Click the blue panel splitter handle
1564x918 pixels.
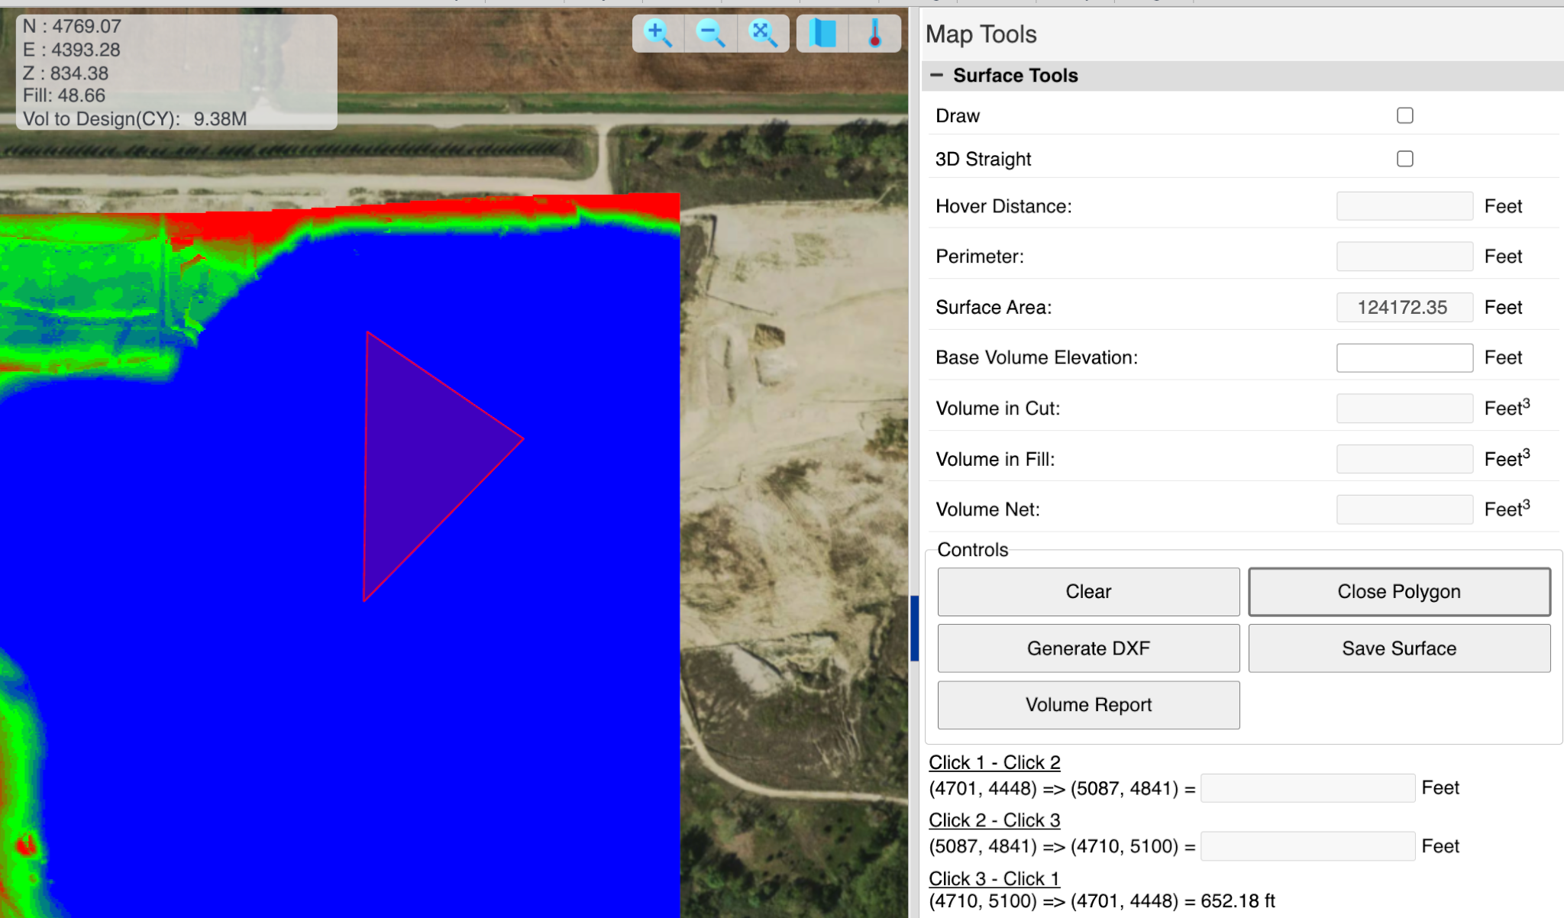pos(914,628)
